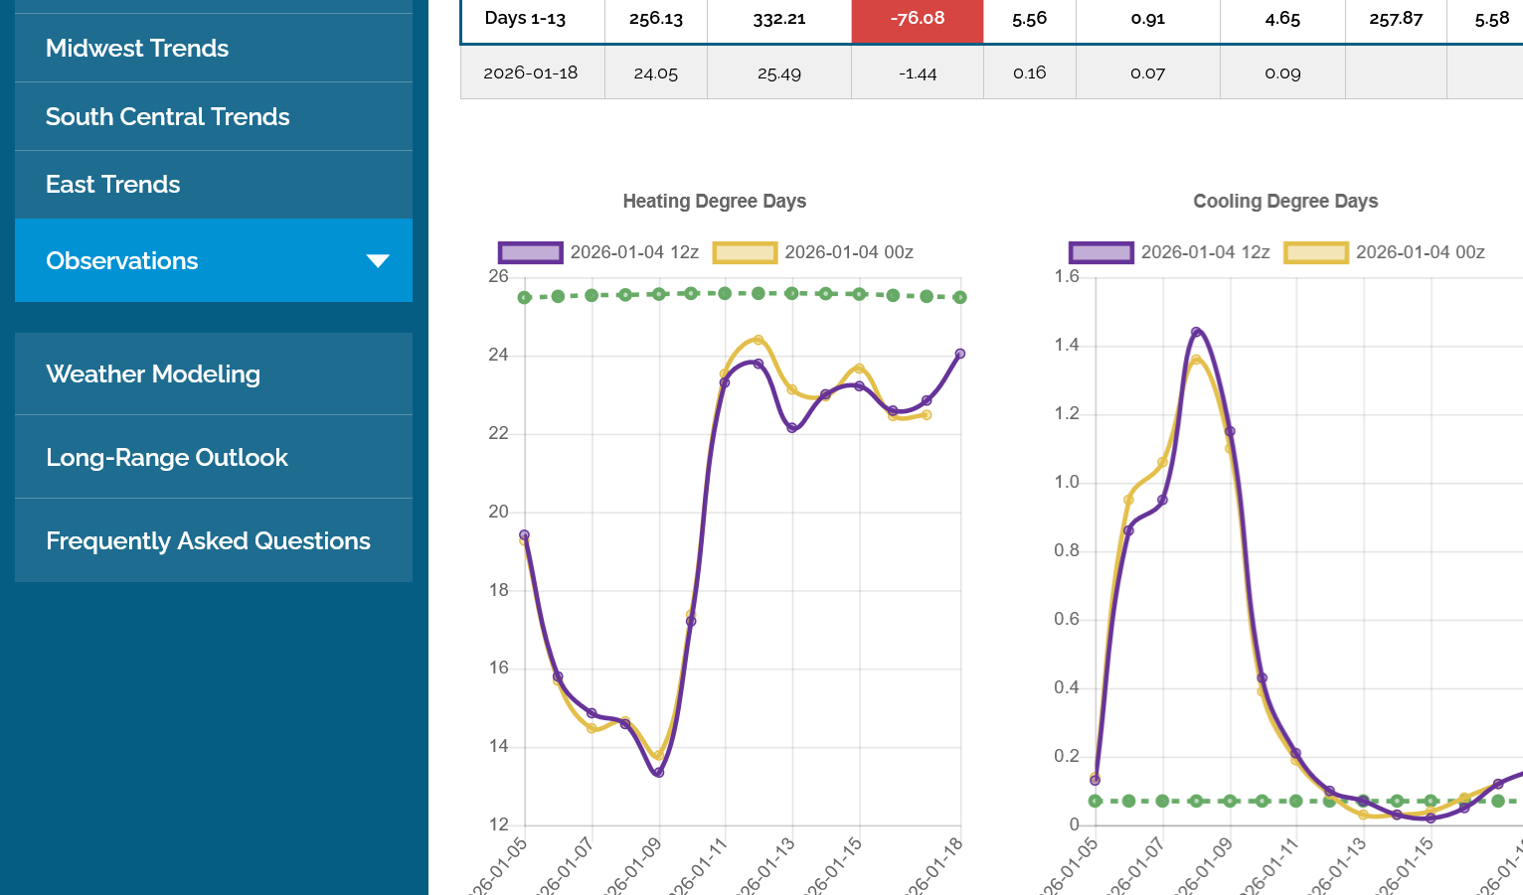The height and width of the screenshot is (895, 1523).
Task: Hide 2026-01-04 12z series label in Heating legend
Action: coord(634,252)
